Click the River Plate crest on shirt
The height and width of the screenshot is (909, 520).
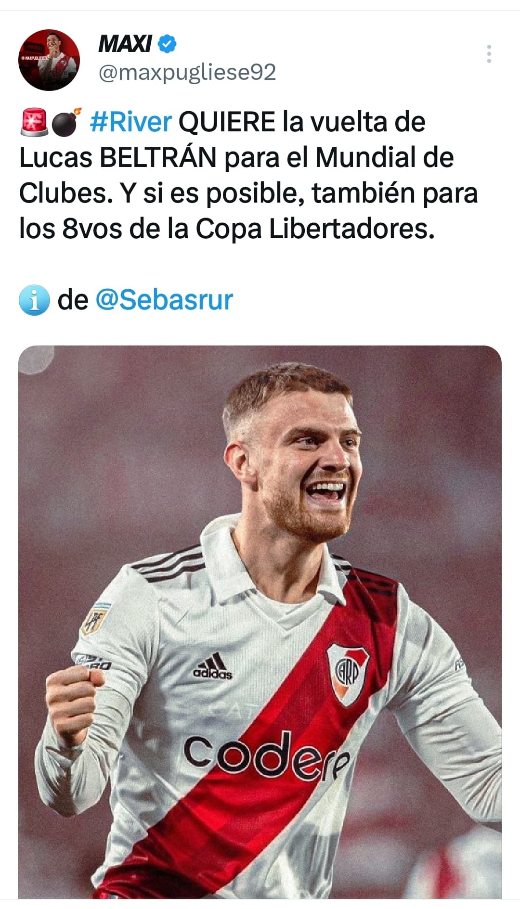tap(347, 674)
